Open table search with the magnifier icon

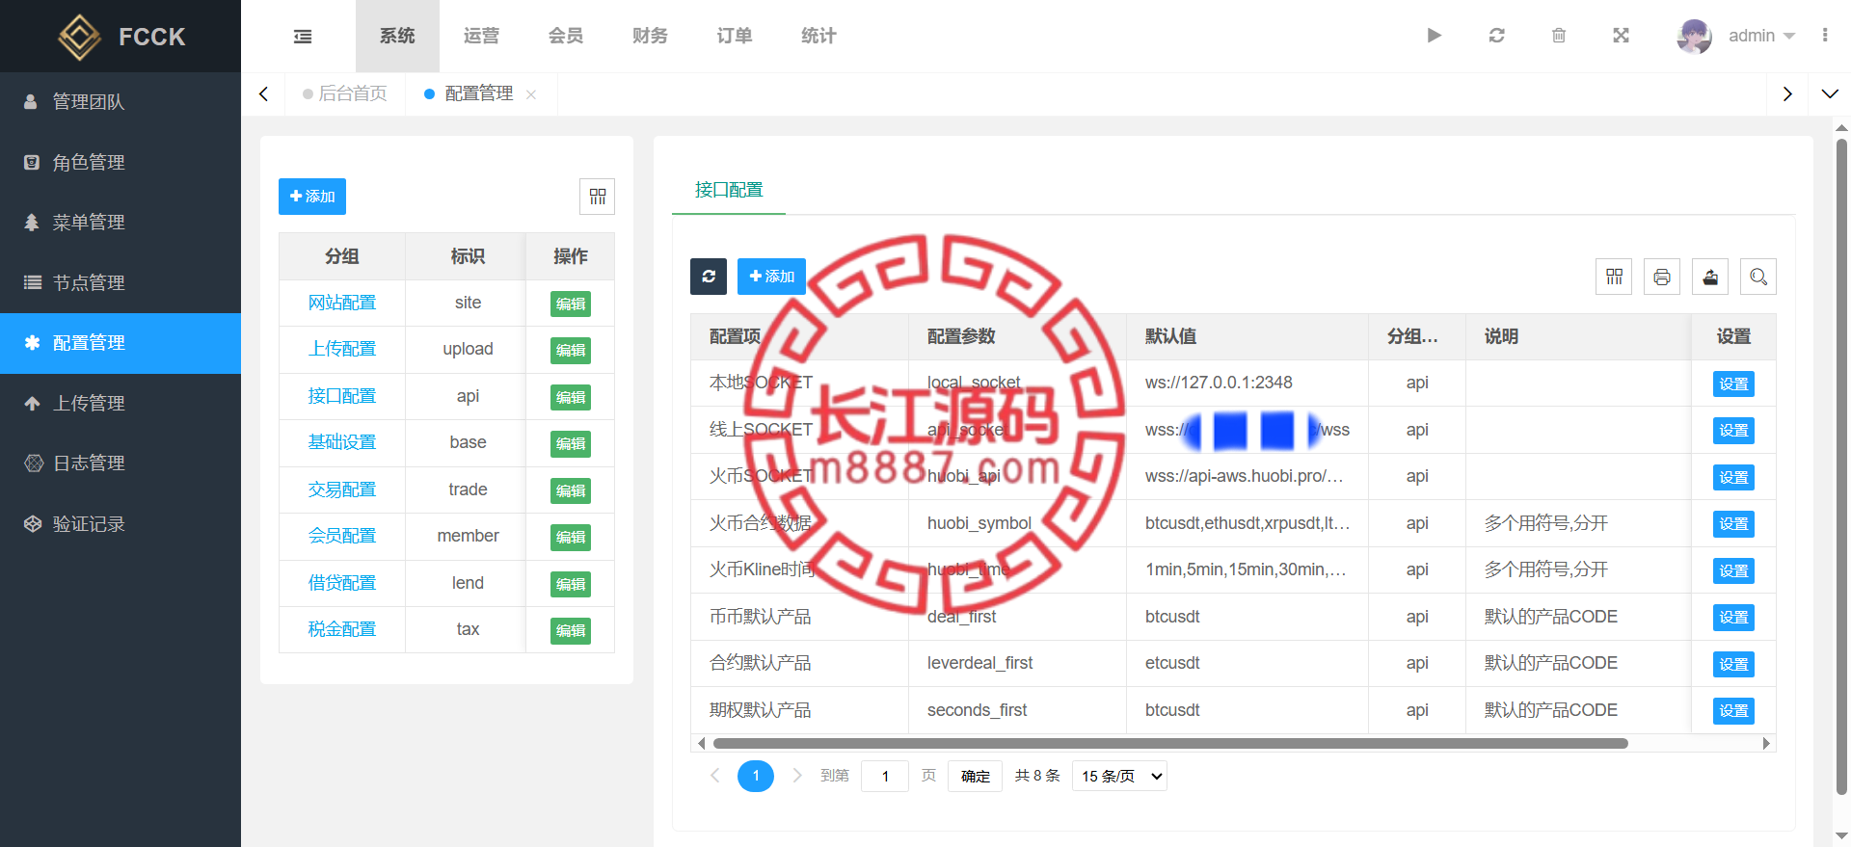pyautogui.click(x=1758, y=278)
